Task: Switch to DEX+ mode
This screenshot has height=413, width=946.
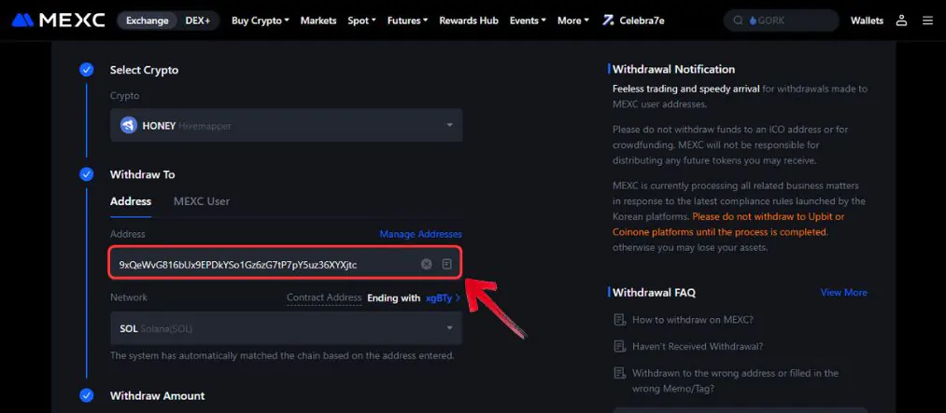Action: (197, 21)
